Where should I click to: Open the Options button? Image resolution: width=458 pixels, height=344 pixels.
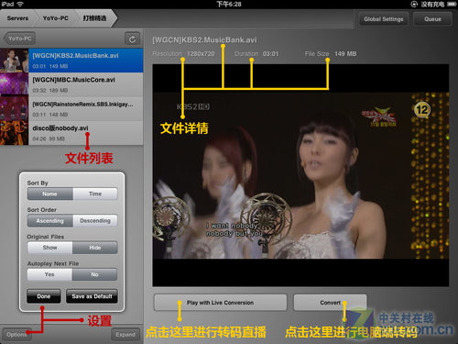16,335
